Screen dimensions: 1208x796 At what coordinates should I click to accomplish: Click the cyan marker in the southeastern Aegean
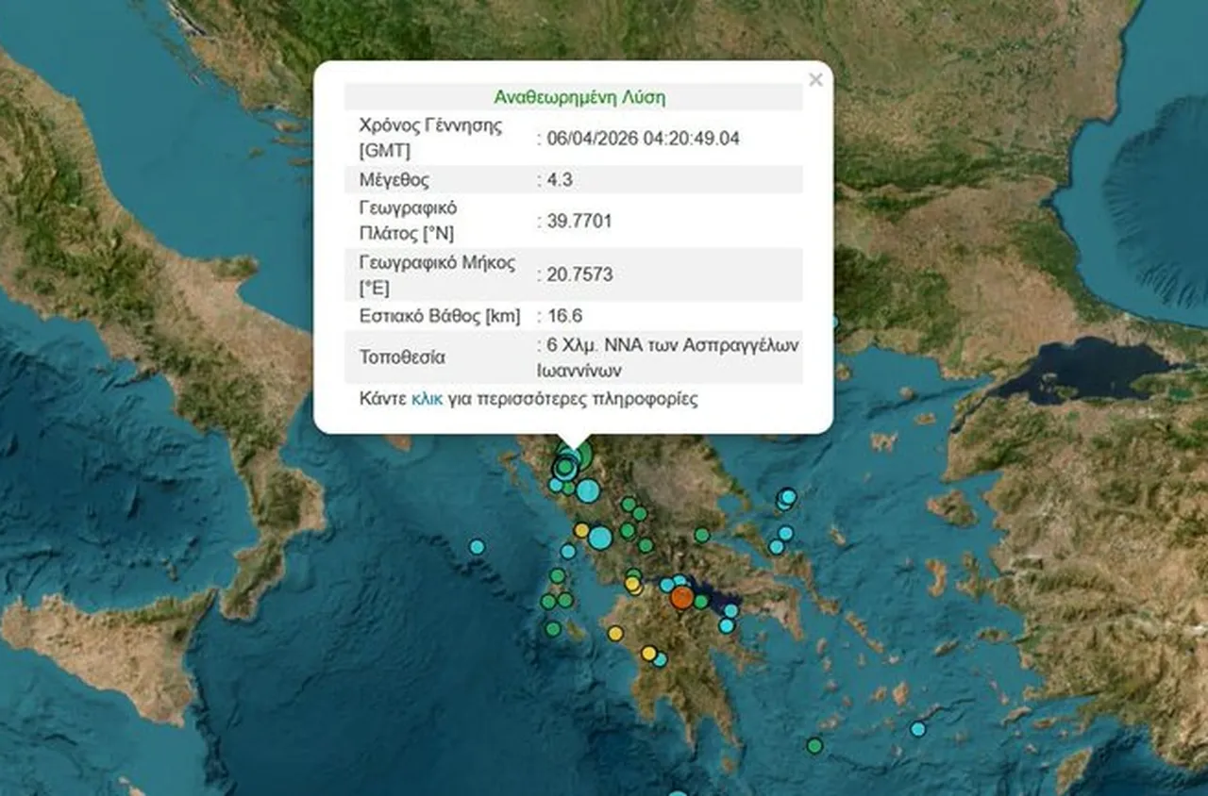tap(917, 728)
